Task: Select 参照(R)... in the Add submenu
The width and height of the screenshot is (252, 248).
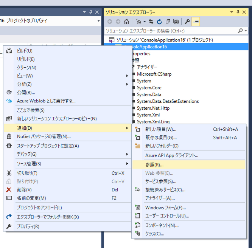Action: coord(154,165)
